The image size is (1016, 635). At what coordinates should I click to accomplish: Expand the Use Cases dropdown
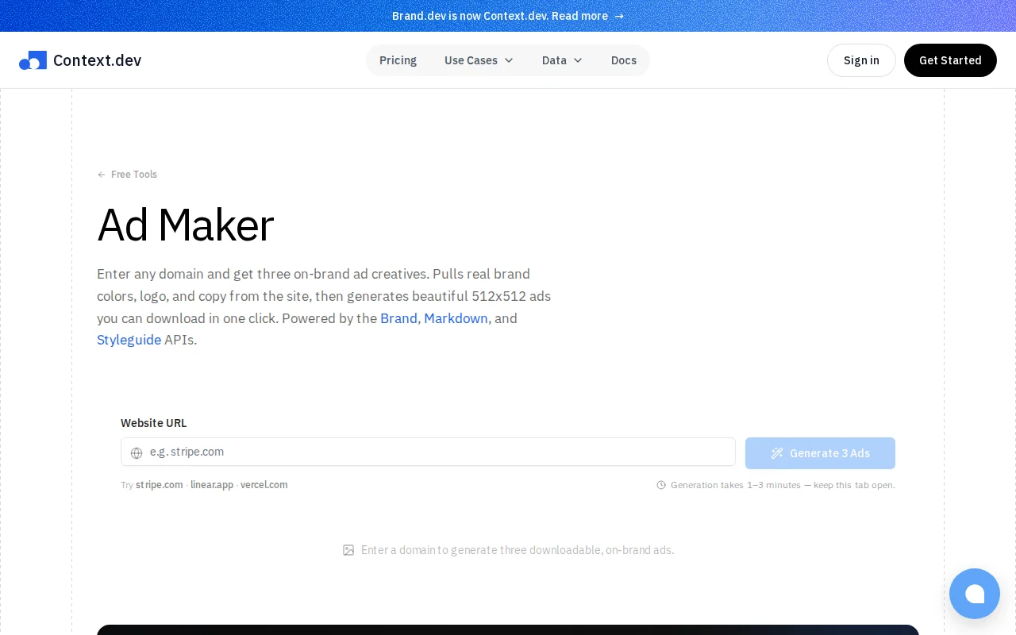tap(479, 60)
